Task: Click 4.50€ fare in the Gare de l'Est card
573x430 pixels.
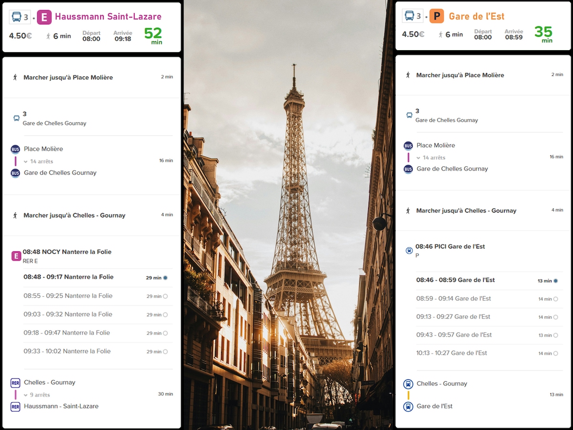Action: click(413, 34)
